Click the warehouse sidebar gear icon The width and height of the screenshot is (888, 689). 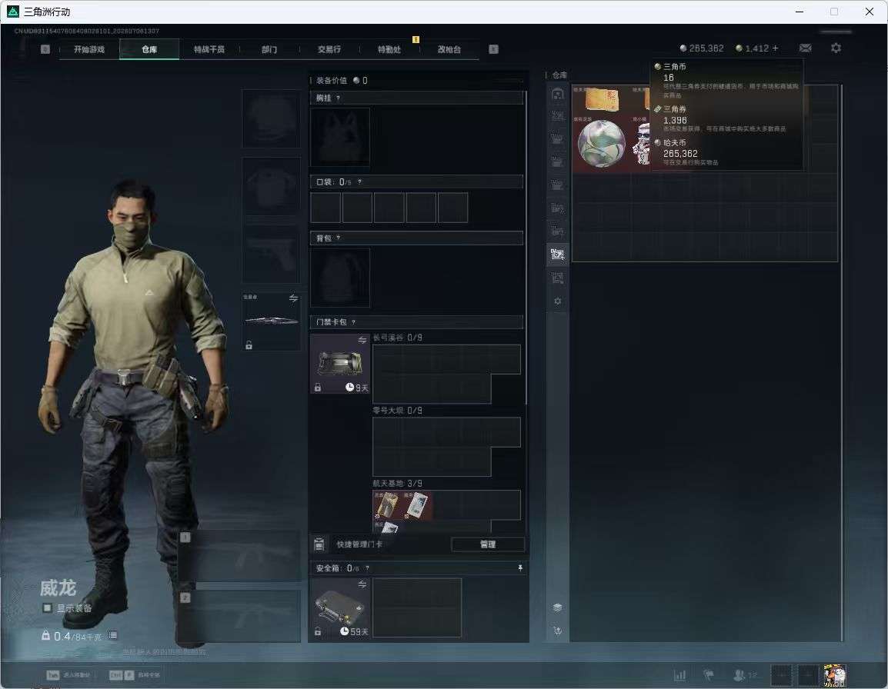point(557,301)
